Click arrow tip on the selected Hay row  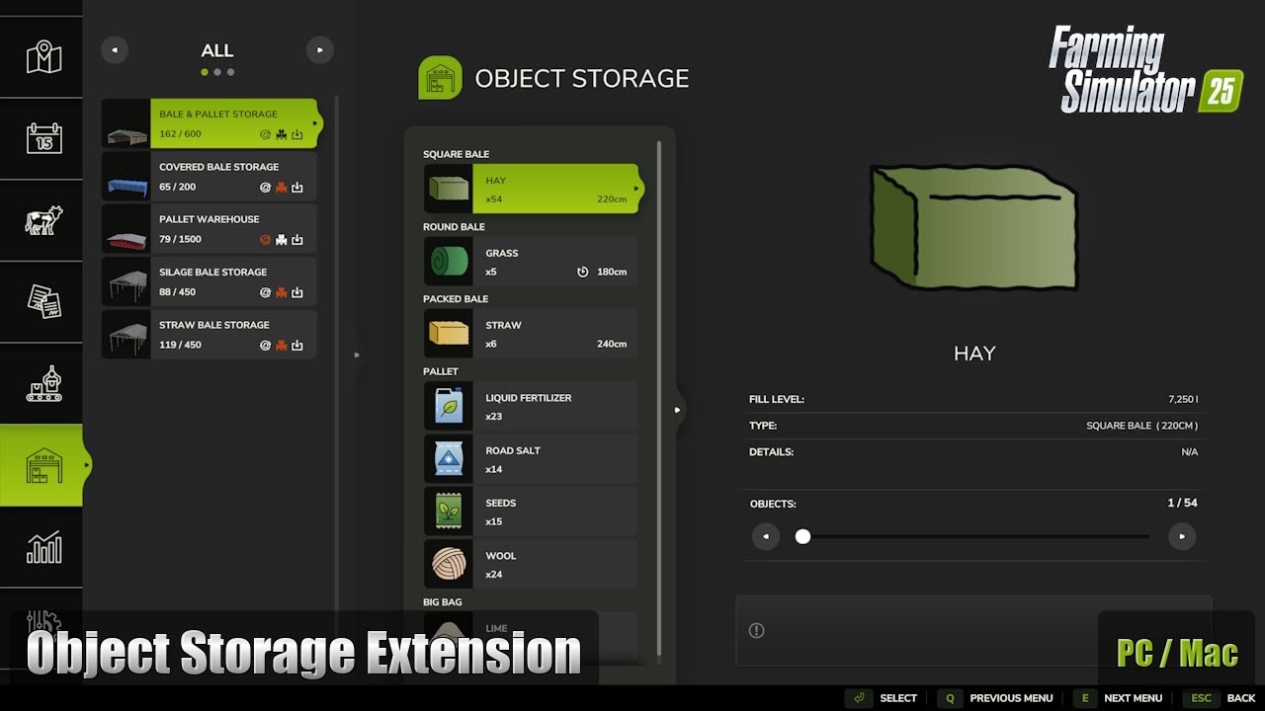click(x=638, y=188)
